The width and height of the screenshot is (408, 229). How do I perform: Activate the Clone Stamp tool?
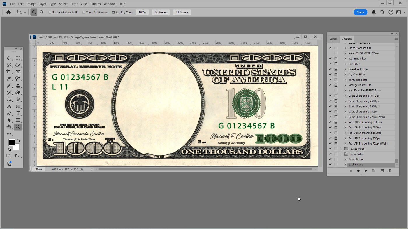coord(18,86)
